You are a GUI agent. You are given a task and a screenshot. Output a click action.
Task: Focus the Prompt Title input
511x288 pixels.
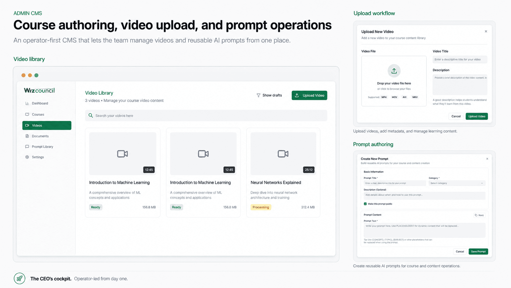click(395, 183)
